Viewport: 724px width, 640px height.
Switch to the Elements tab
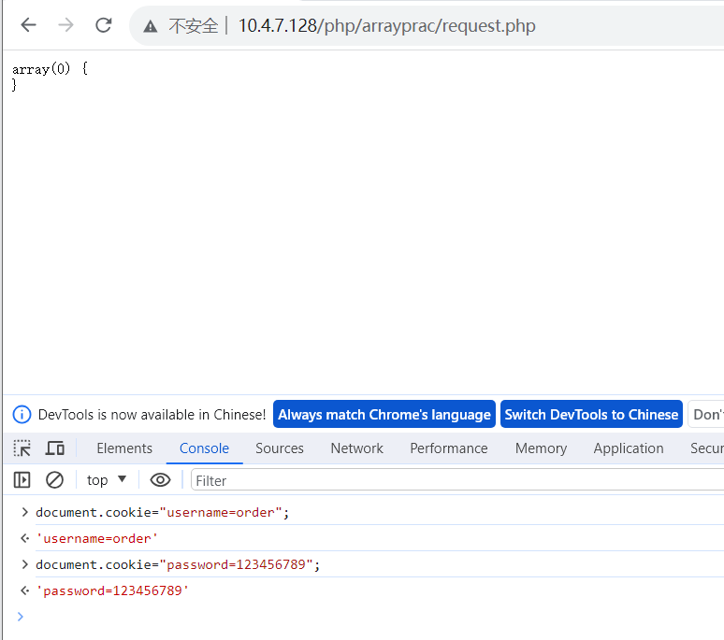coord(124,448)
